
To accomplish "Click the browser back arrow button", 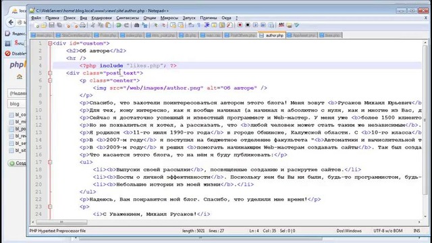I will pos(11,22).
